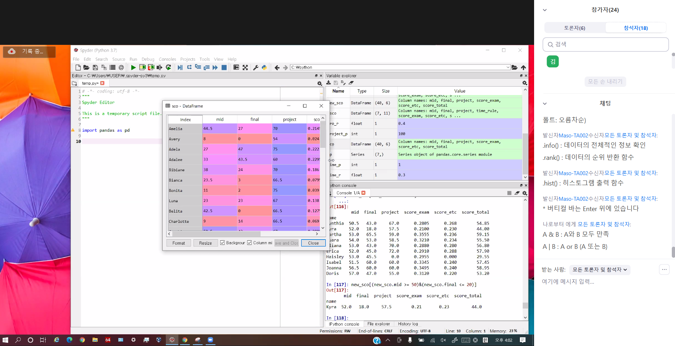Image resolution: width=675 pixels, height=346 pixels.
Task: Open the Variable explorer options gear
Action: point(524,83)
